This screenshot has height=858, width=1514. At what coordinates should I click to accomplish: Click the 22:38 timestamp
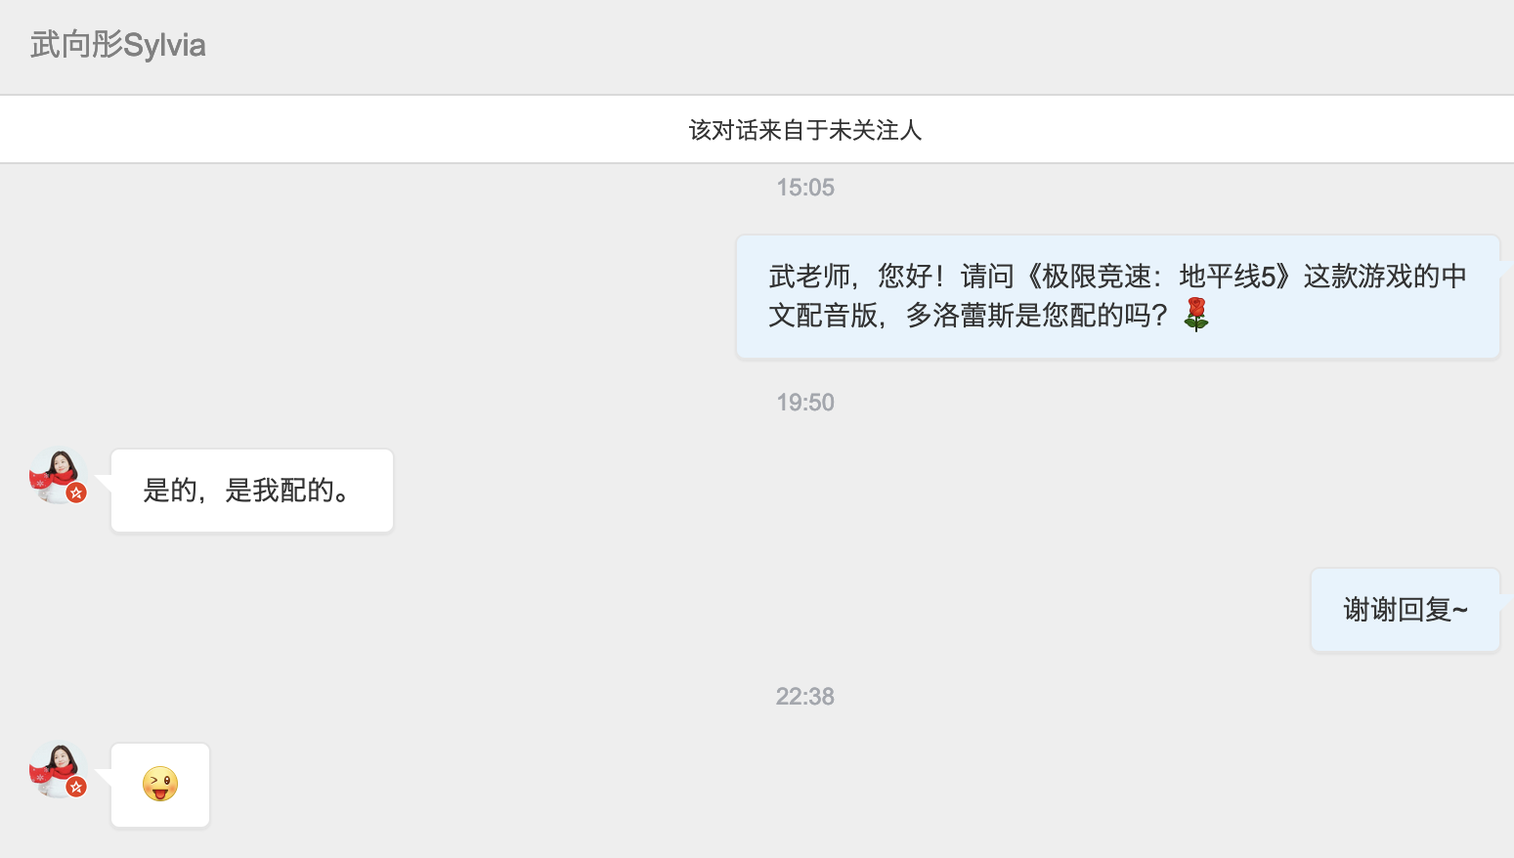(805, 697)
